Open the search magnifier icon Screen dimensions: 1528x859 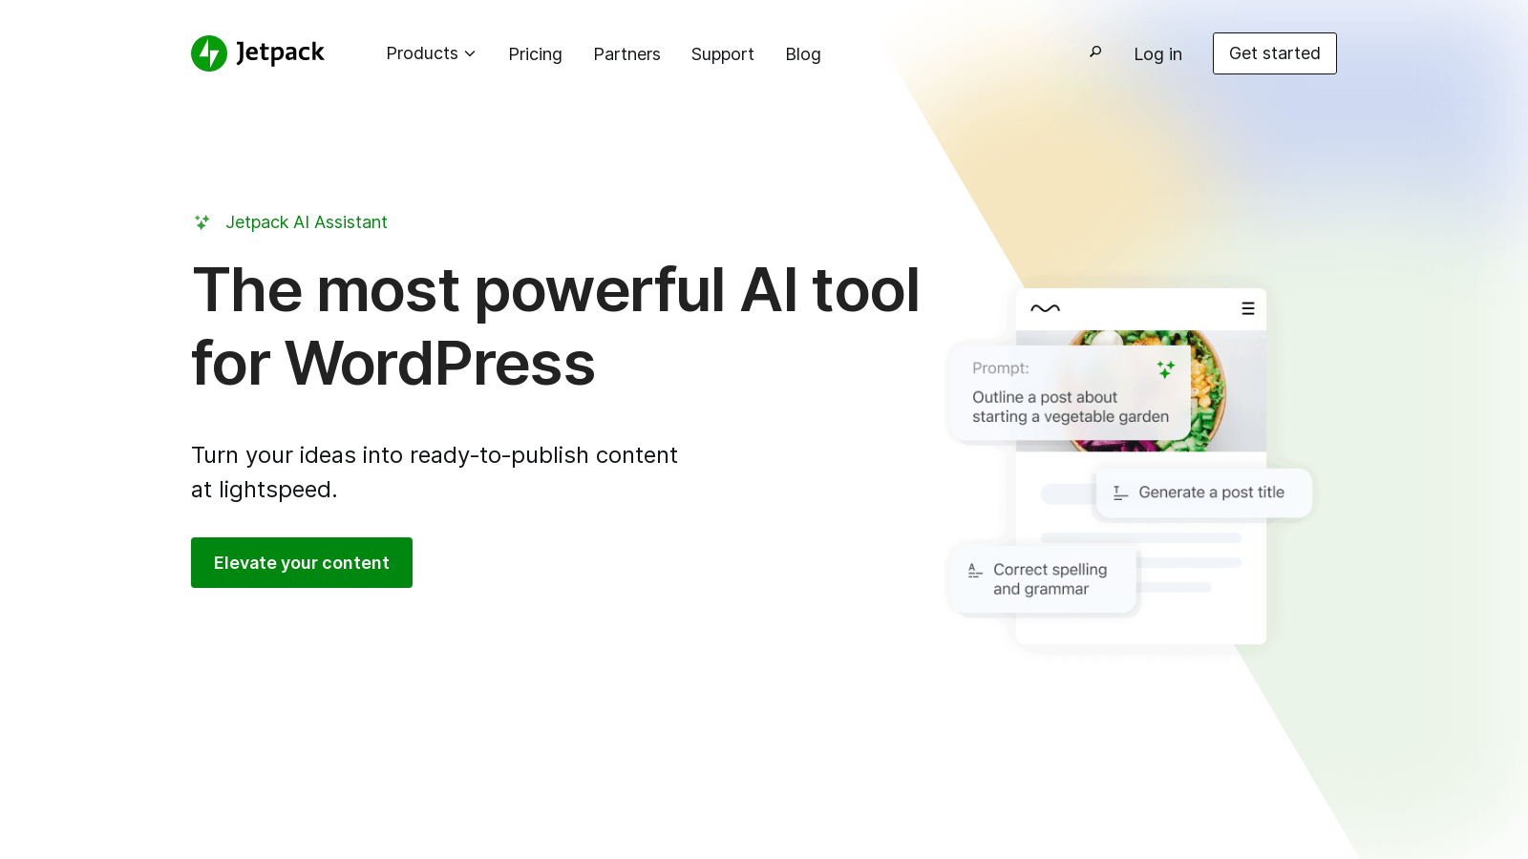click(1095, 52)
